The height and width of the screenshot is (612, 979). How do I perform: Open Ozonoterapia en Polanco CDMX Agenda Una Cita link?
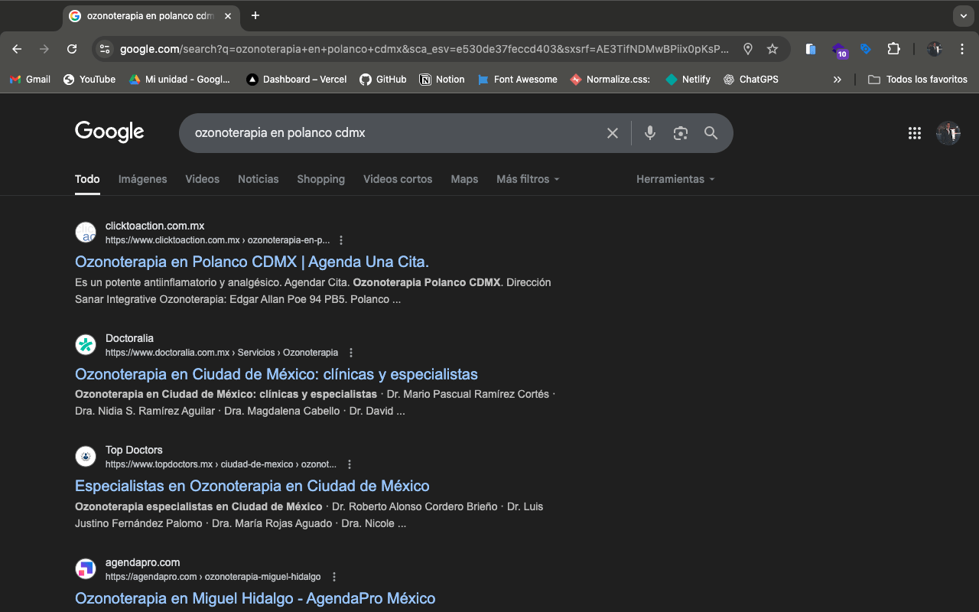click(x=252, y=262)
